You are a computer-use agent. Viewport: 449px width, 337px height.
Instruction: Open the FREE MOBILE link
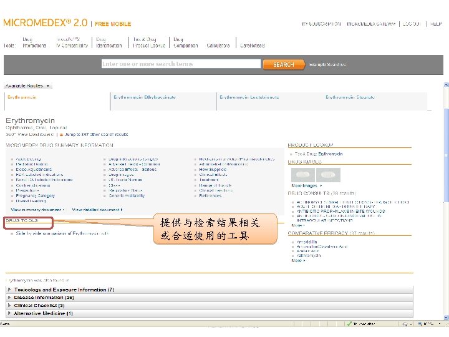(x=113, y=24)
